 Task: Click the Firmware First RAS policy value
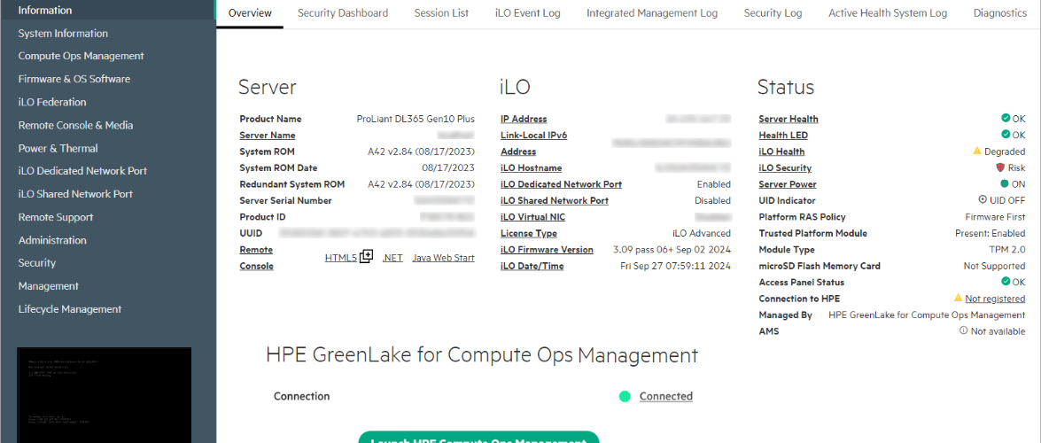(995, 217)
